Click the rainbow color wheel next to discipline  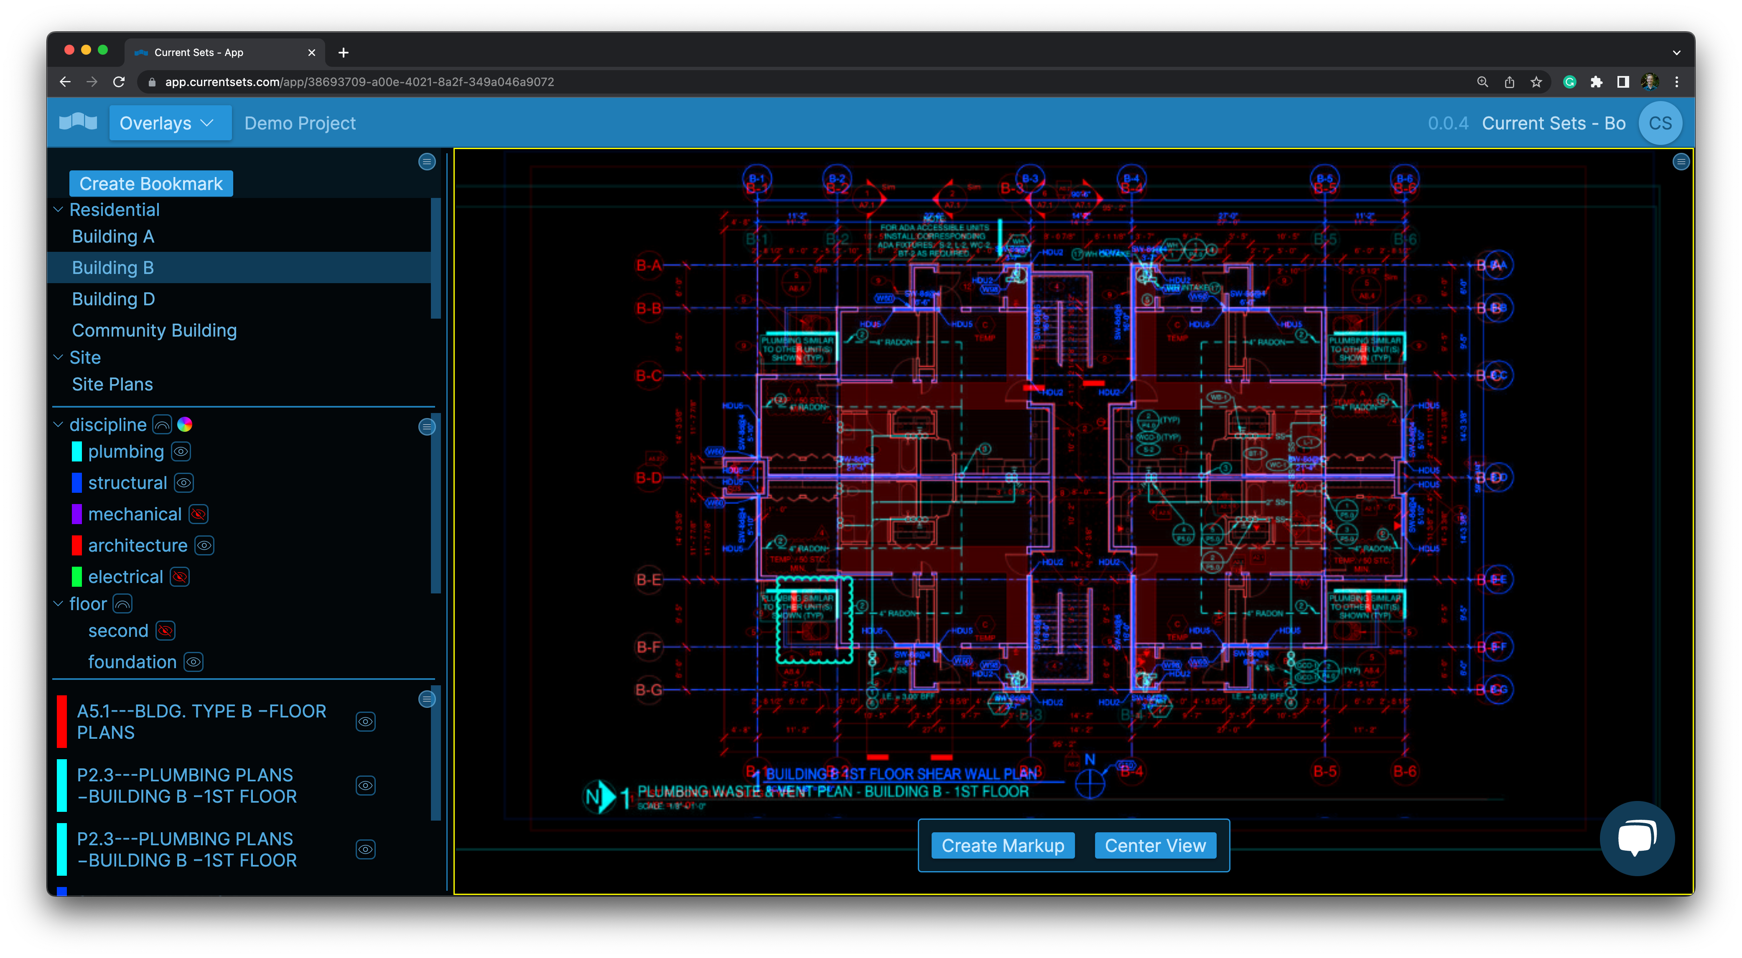(185, 424)
